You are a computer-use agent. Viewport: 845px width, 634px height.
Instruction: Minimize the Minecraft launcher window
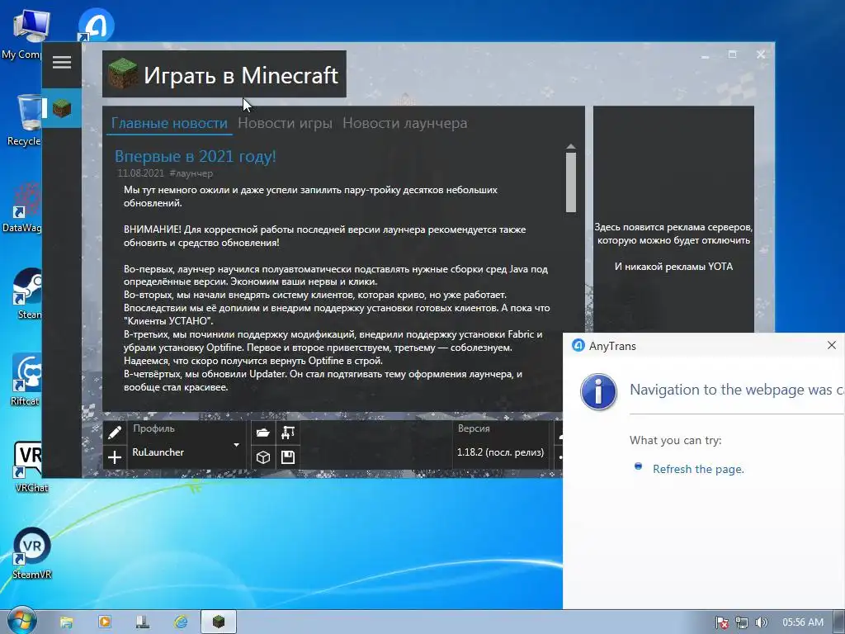[x=705, y=55]
